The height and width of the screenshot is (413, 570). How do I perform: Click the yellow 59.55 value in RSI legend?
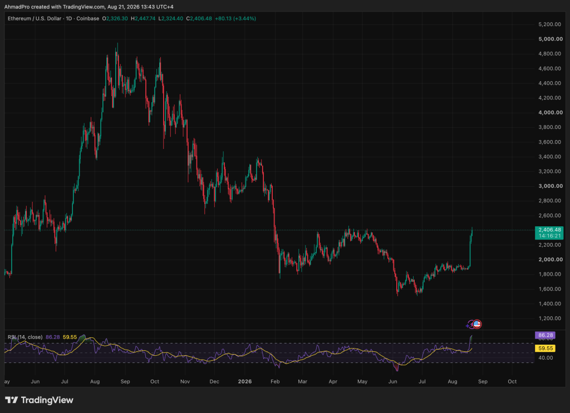click(x=70, y=337)
